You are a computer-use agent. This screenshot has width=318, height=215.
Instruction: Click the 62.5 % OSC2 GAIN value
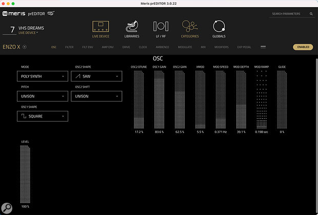(180, 132)
